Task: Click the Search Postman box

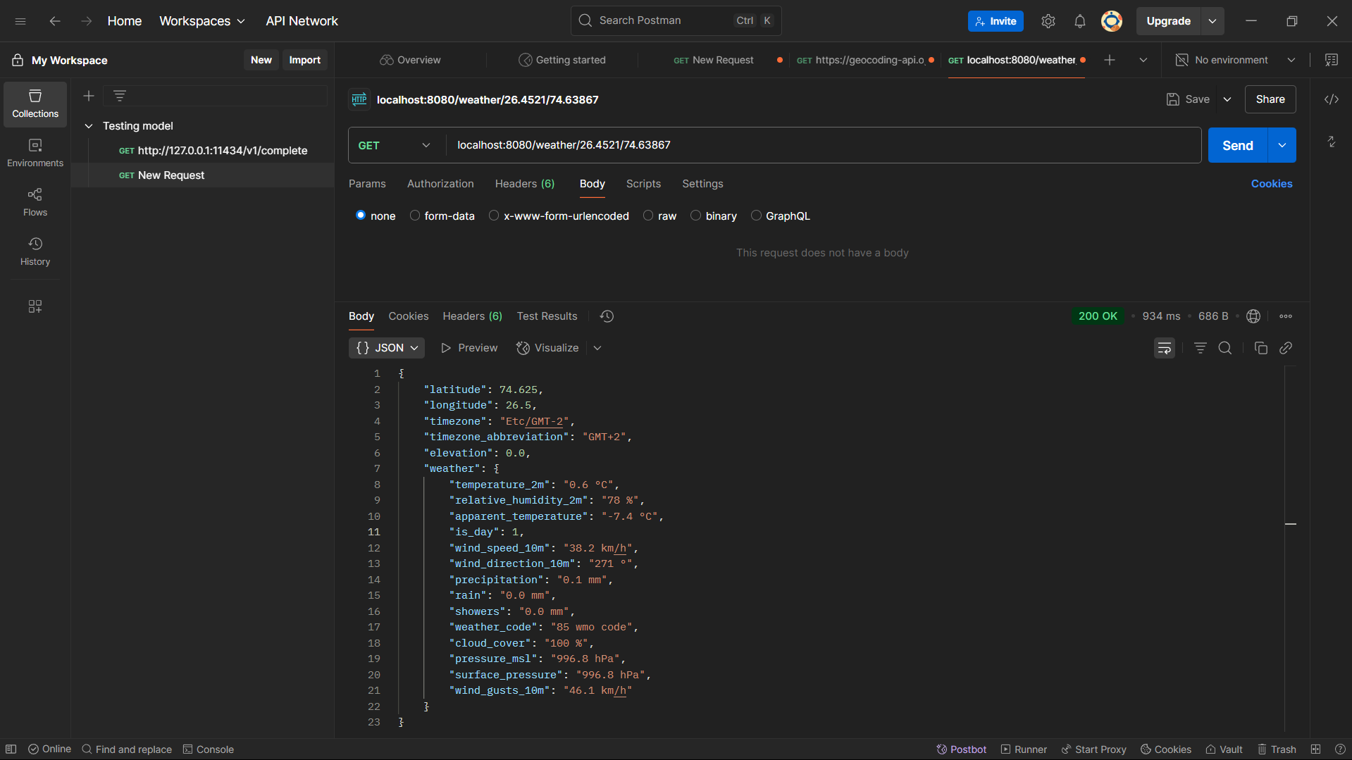Action: pyautogui.click(x=676, y=21)
